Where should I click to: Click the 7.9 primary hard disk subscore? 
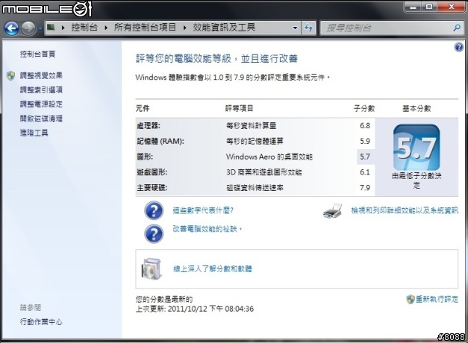pyautogui.click(x=365, y=188)
